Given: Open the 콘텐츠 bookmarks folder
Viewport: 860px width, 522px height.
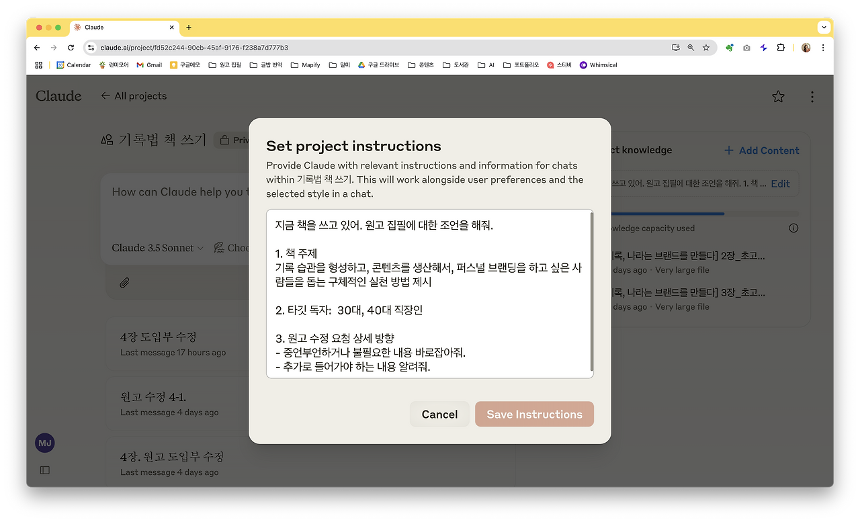Looking at the screenshot, I should click(x=420, y=64).
